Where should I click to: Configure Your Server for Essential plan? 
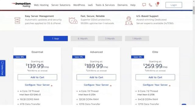click(39, 85)
